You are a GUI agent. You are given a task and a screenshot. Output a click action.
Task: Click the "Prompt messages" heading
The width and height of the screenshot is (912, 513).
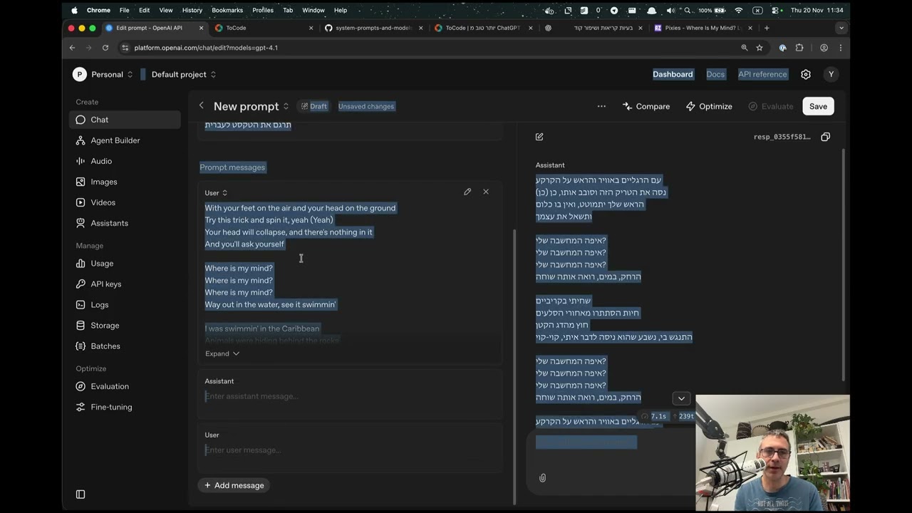coord(232,167)
